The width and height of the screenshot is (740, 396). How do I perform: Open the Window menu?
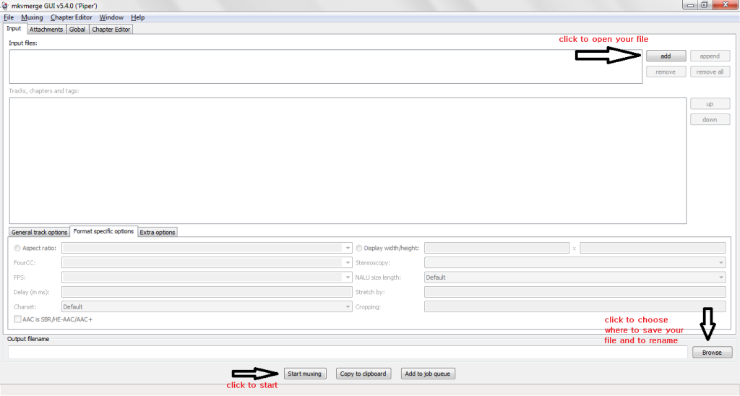[x=111, y=17]
